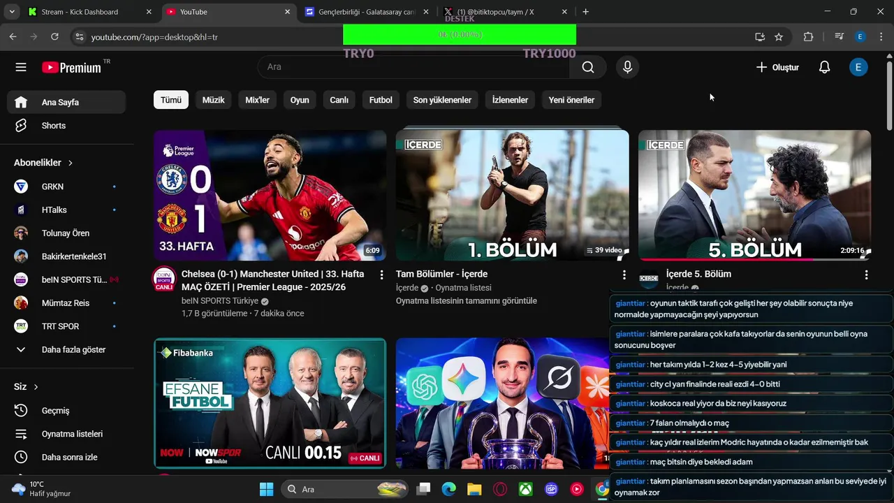Image resolution: width=894 pixels, height=503 pixels.
Task: Open the notifications bell
Action: (x=824, y=67)
